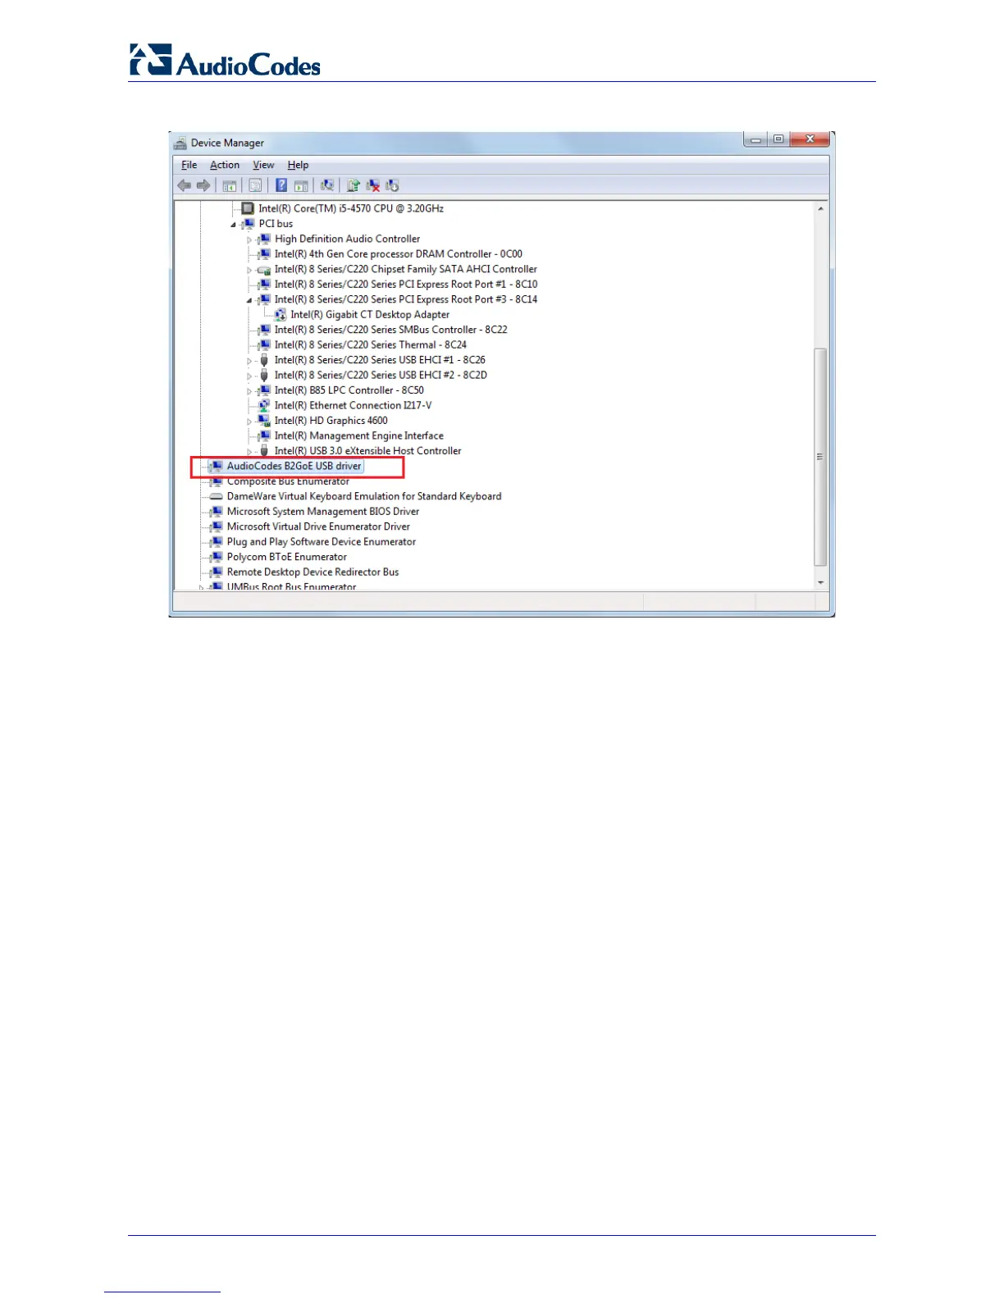
Task: Click the Update Driver Software toolbar icon
Action: coord(354,185)
